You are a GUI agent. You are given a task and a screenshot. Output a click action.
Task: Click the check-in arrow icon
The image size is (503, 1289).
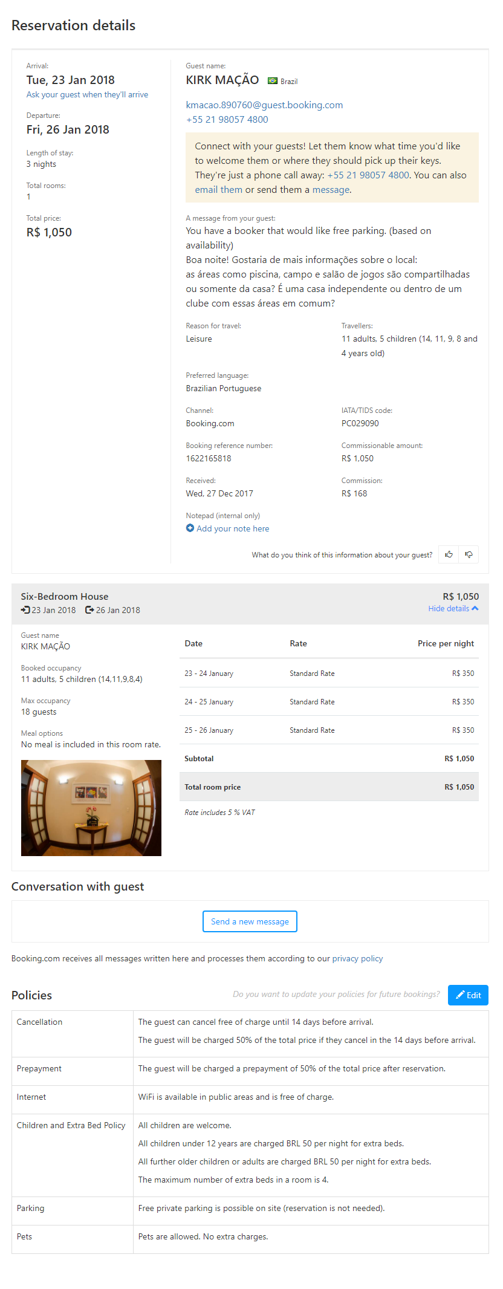(x=25, y=610)
